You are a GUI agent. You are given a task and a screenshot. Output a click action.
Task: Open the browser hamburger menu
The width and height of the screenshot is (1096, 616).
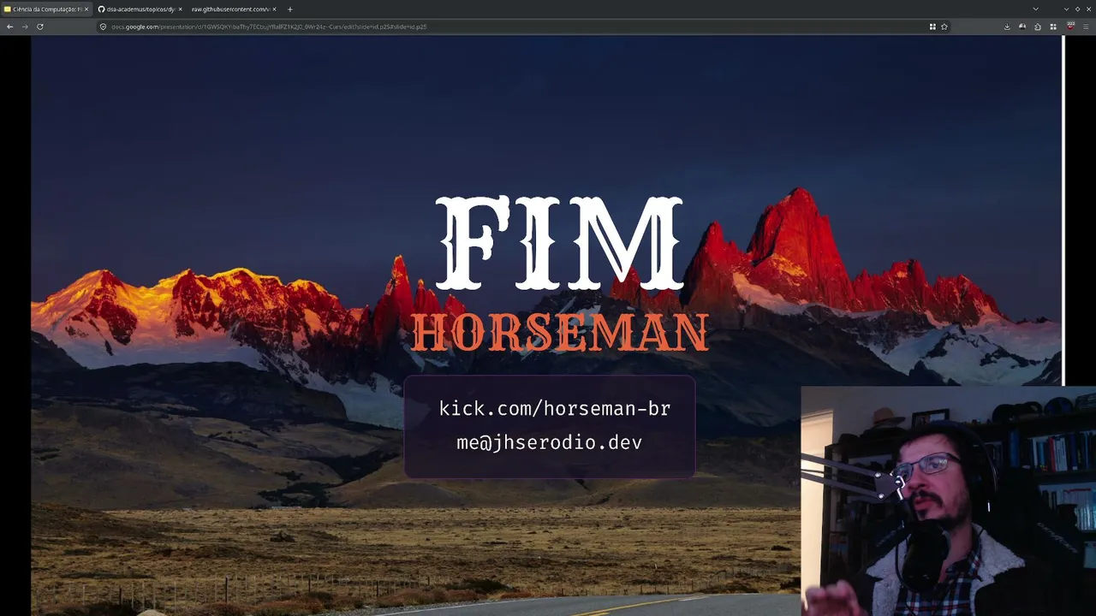(x=1086, y=27)
